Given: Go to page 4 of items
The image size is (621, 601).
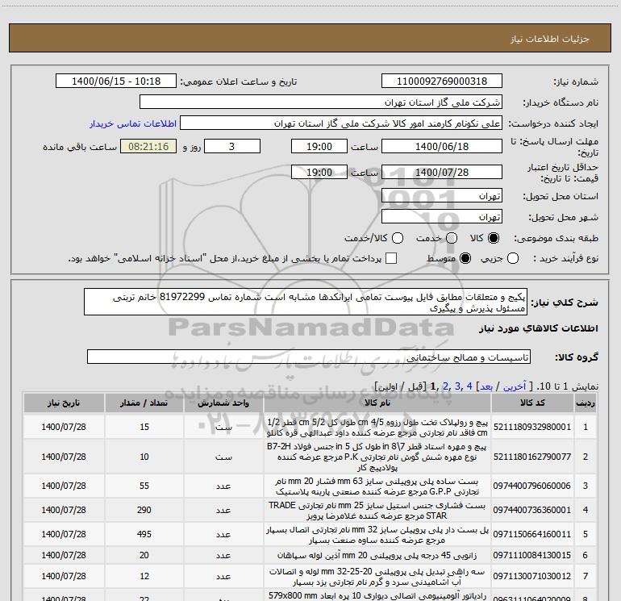Looking at the screenshot, I should coord(469,386).
